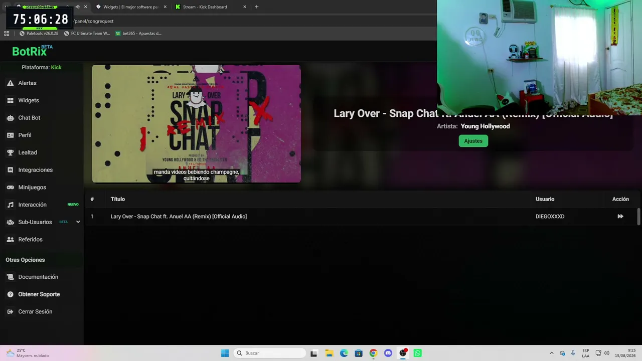The height and width of the screenshot is (361, 642).
Task: Click the Obtener Soporte help icon
Action: 10,294
